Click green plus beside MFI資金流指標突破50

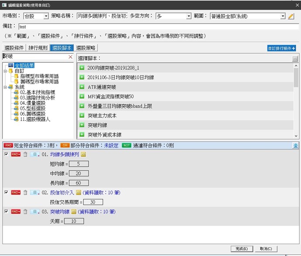[82, 96]
